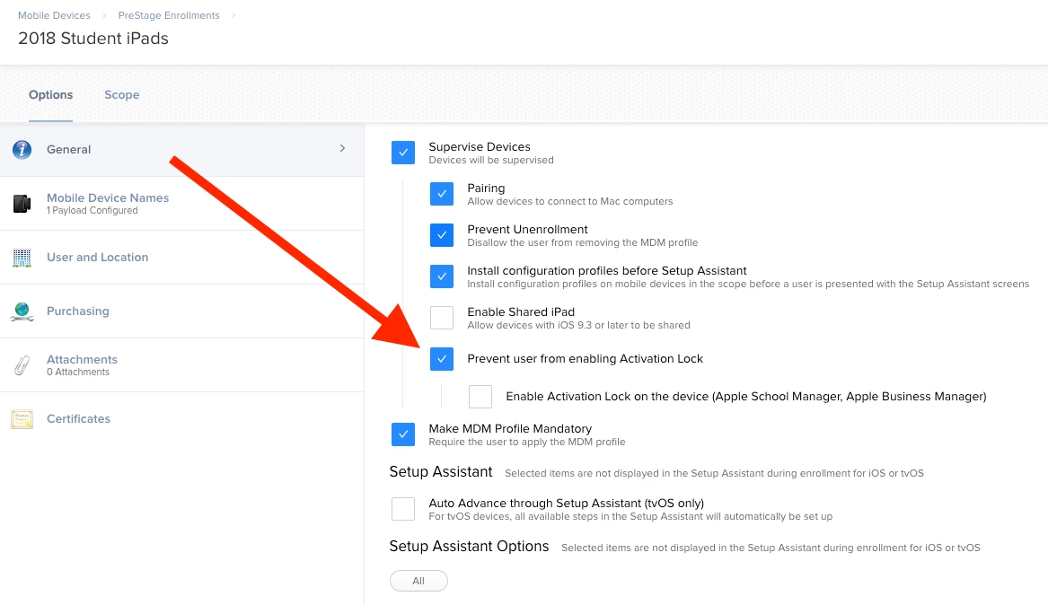Toggle Make MDM Profile Mandatory checkbox
Screen dimensions: 1048x605
pyautogui.click(x=403, y=434)
